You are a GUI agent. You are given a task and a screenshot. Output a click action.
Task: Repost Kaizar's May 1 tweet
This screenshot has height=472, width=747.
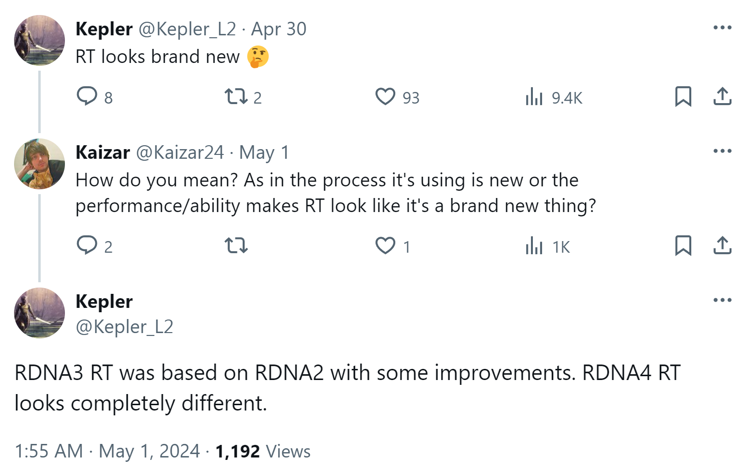point(236,245)
